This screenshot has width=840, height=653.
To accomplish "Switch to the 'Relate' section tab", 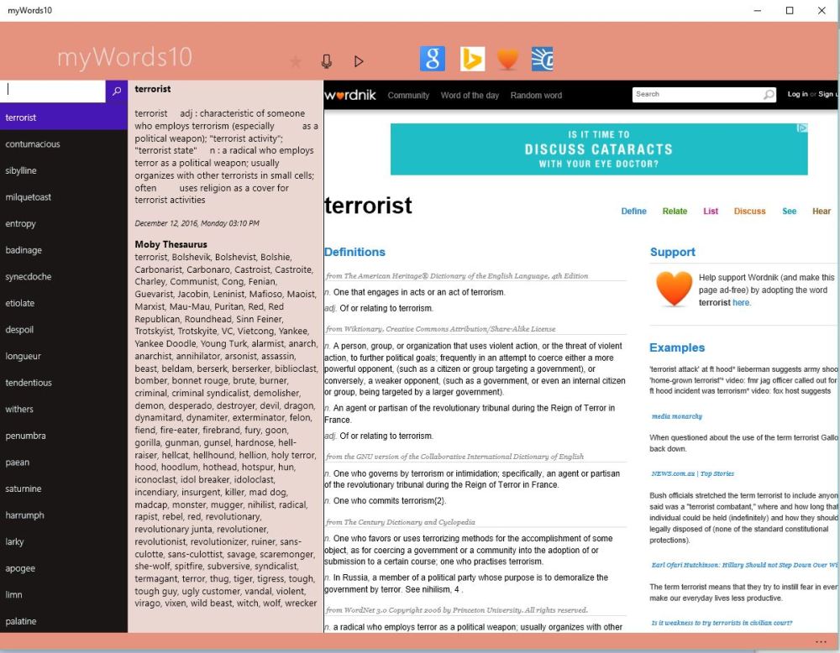I will [x=675, y=212].
